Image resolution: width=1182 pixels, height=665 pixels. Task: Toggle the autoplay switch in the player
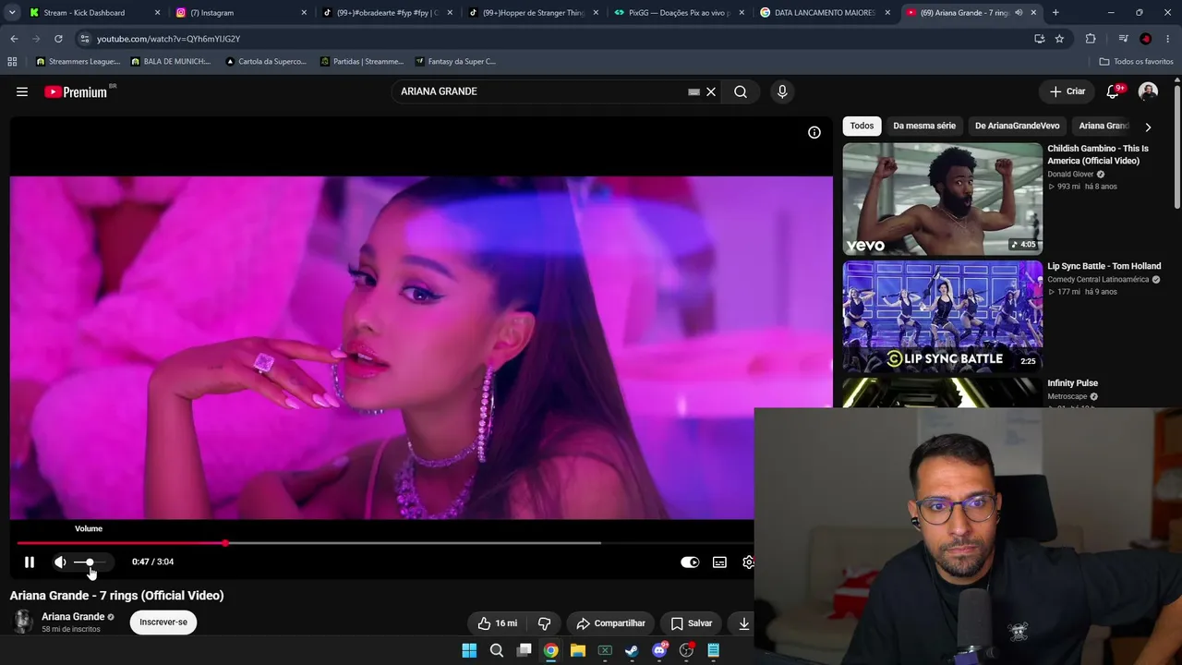(x=690, y=562)
